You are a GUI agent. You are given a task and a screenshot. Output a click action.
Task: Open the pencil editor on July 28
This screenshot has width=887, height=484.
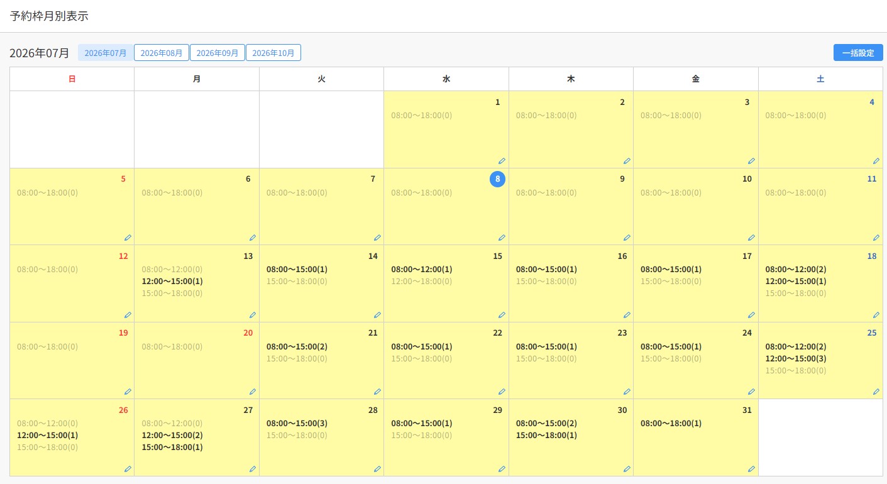click(x=377, y=469)
